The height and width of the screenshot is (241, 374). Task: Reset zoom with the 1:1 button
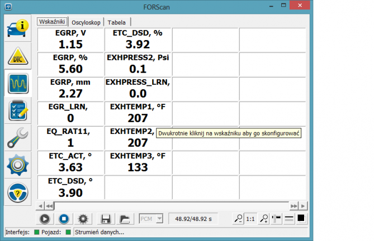(250, 218)
